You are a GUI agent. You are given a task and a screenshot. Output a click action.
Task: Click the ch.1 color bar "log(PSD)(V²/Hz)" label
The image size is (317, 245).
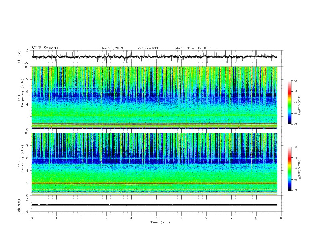pyautogui.click(x=300, y=104)
